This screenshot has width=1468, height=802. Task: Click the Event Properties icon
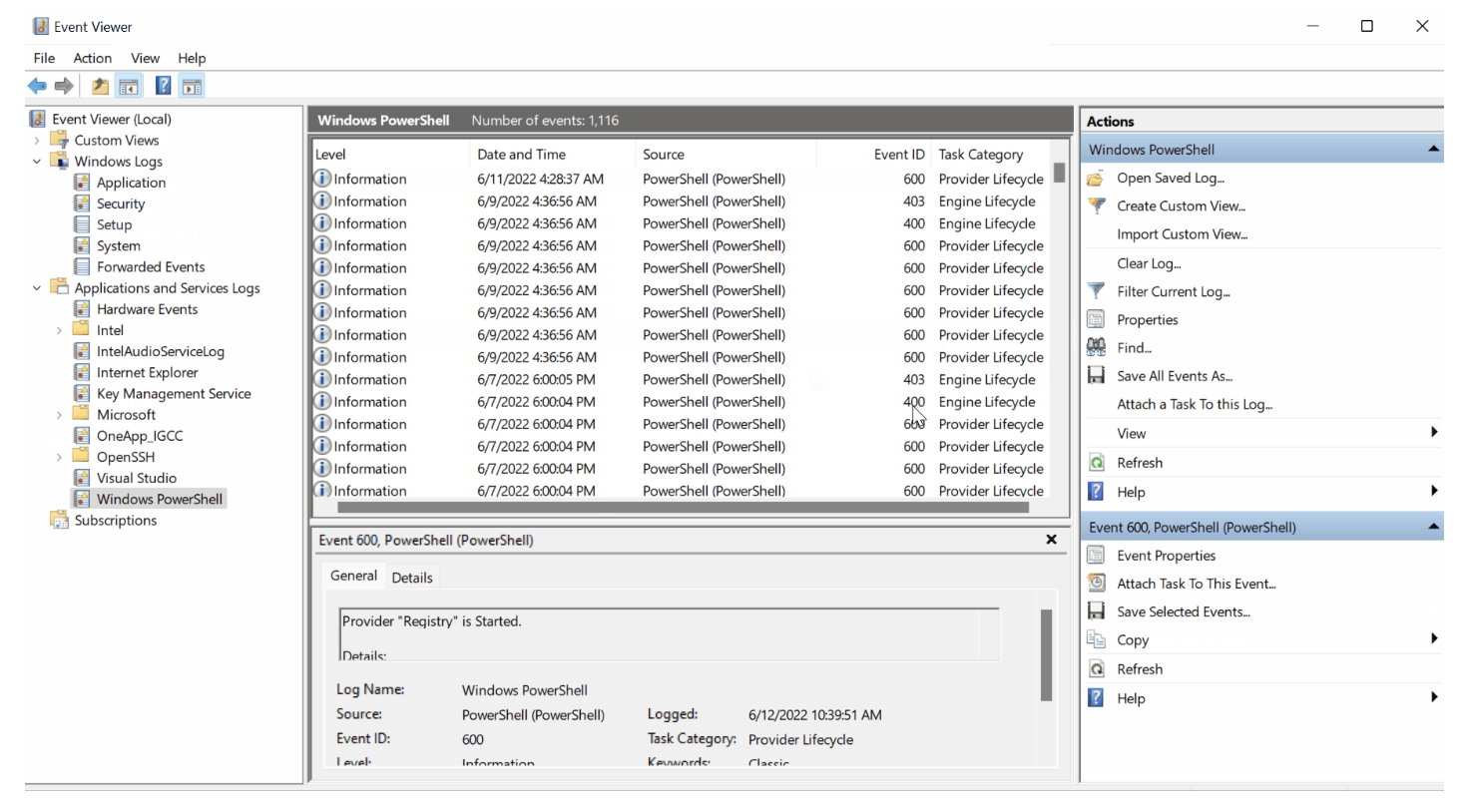tap(1096, 556)
